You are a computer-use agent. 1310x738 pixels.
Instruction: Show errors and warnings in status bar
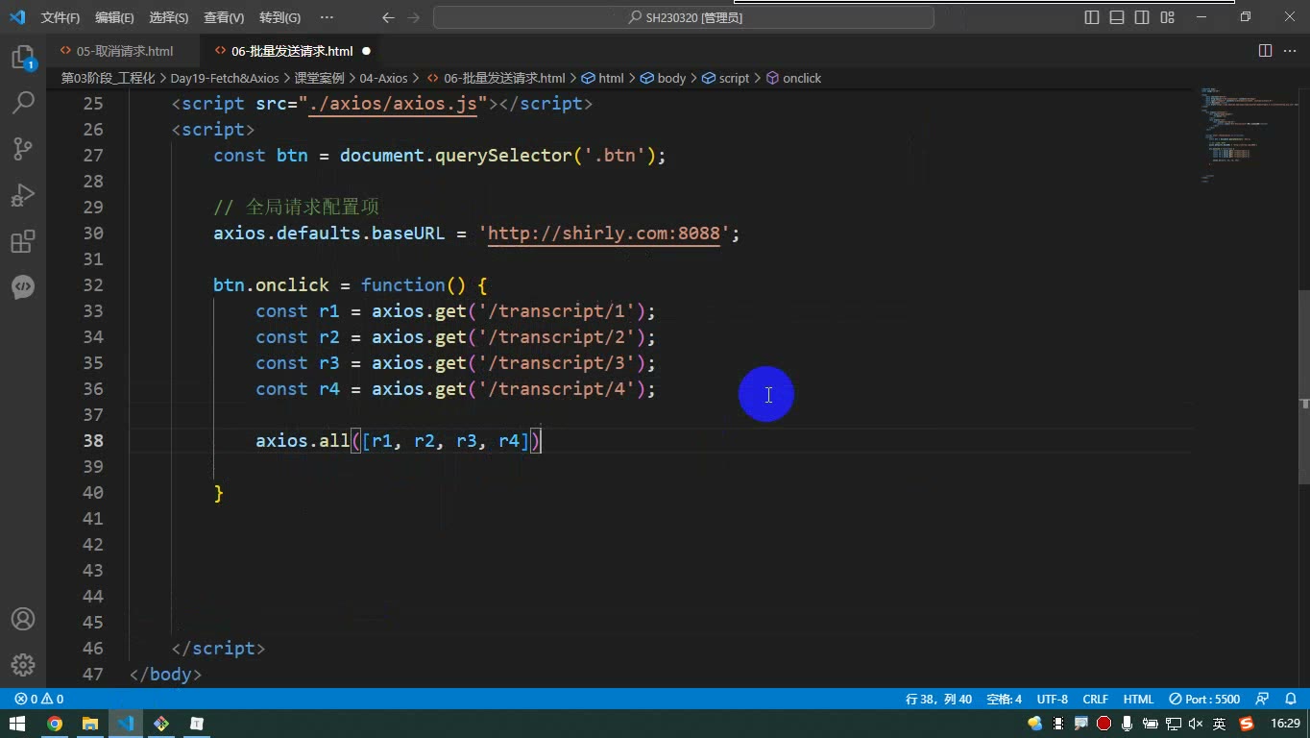[x=38, y=699]
